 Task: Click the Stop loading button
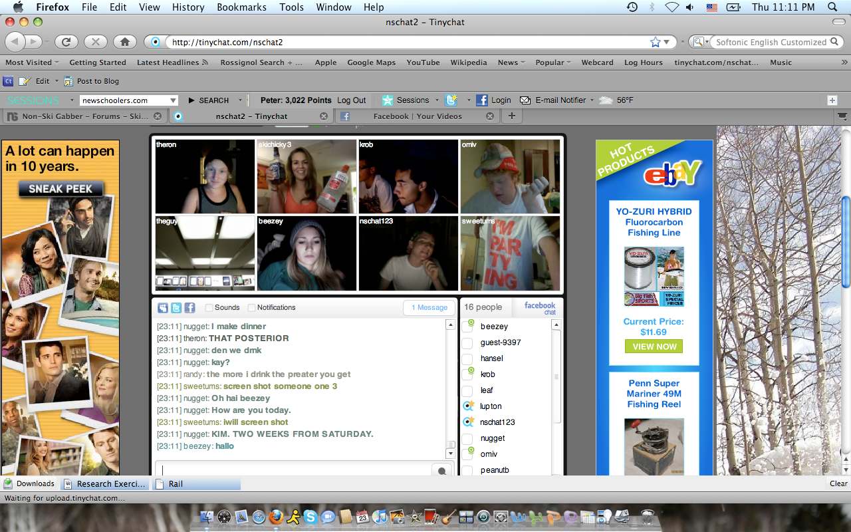point(95,42)
